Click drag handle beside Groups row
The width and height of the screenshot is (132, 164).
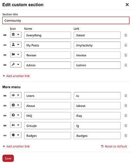[x=5, y=126]
